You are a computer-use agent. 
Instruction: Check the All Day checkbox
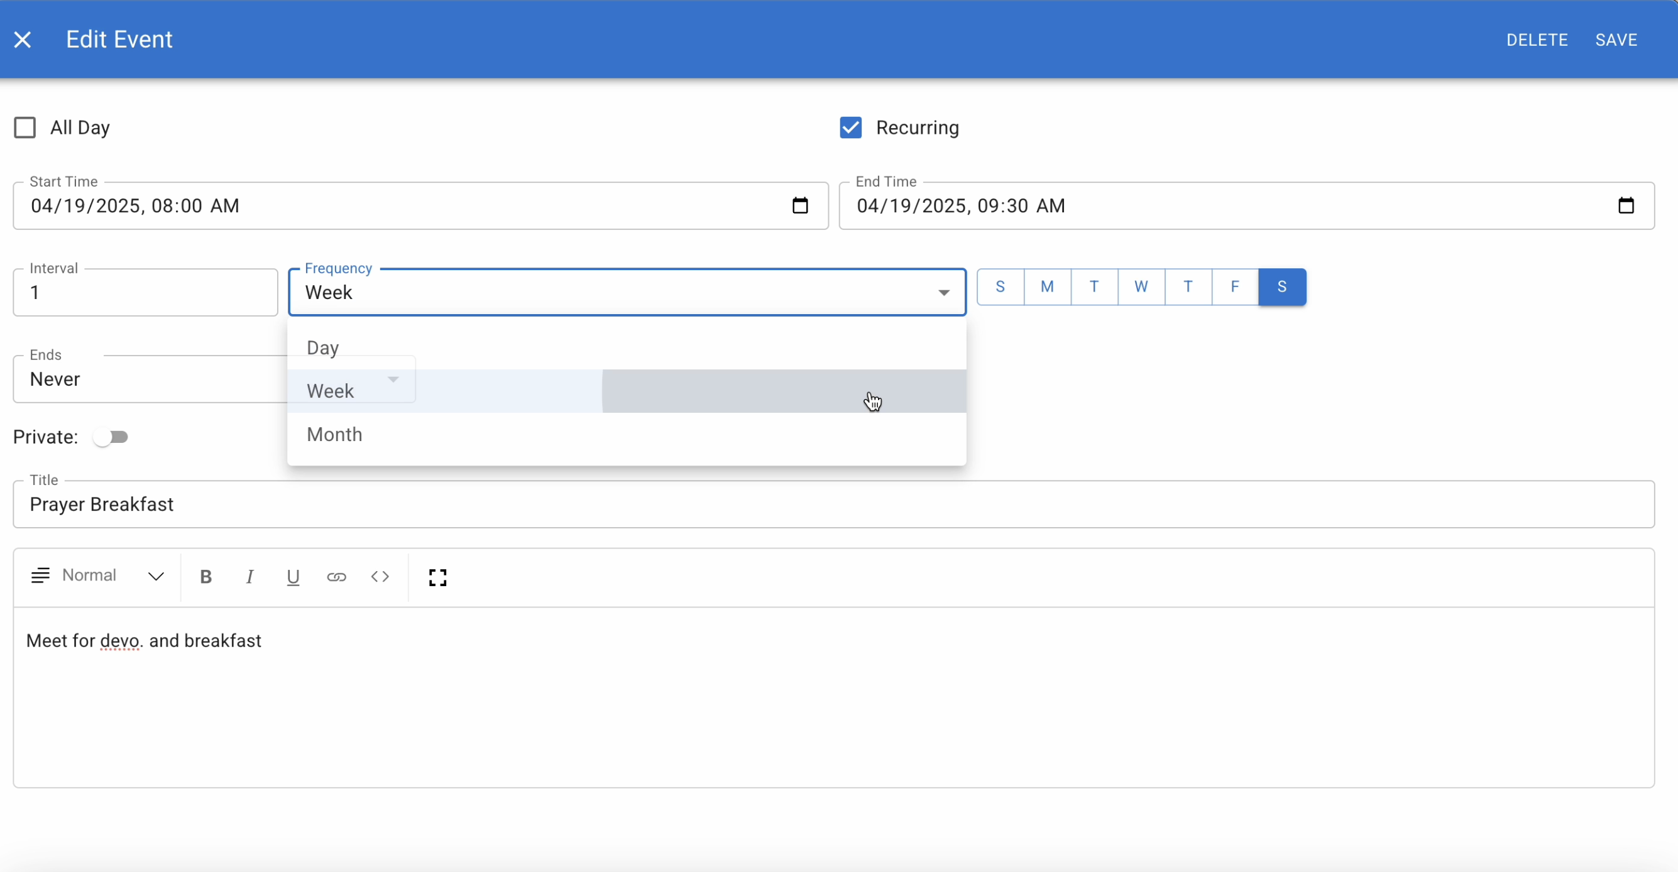25,128
